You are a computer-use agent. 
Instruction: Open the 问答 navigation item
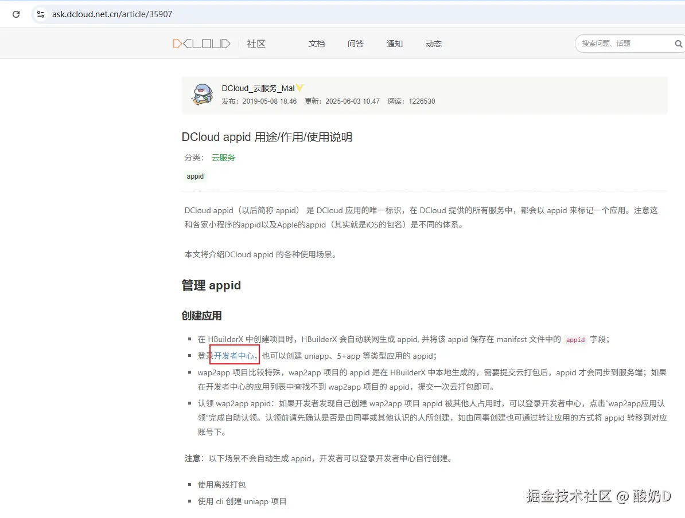tap(356, 44)
